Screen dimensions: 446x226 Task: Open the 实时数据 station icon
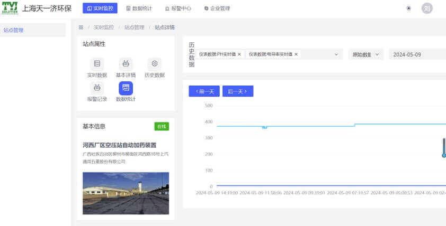97,64
